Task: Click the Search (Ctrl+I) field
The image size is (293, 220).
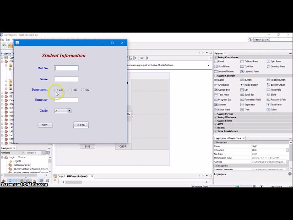Action: [273, 40]
